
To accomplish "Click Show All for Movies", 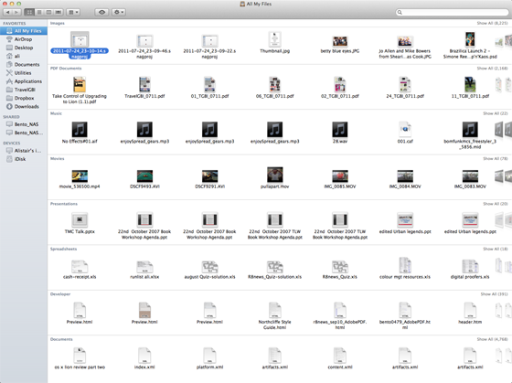I will 496,159.
